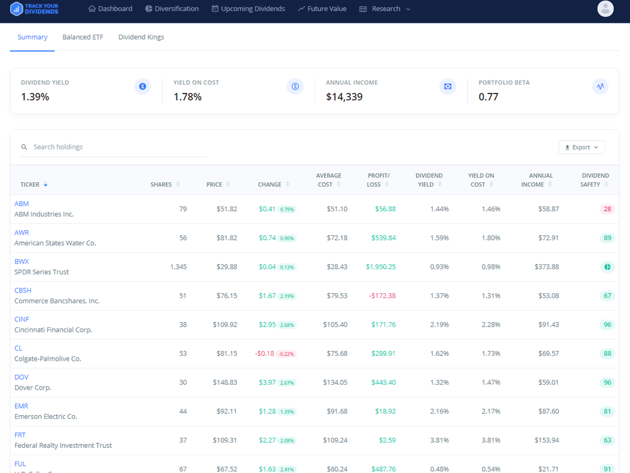
Task: Select the Dashboard home icon
Action: click(x=92, y=8)
